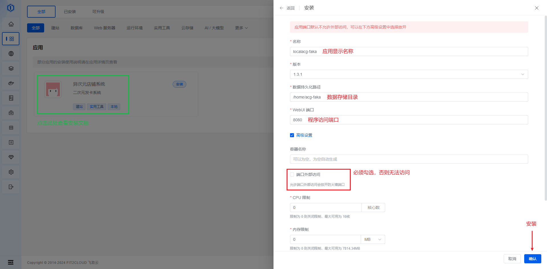Click the drawer's vertical scrollbar

tap(546, 108)
